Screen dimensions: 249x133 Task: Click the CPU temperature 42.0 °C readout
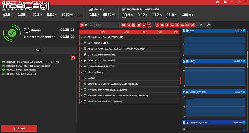click(x=8, y=15)
